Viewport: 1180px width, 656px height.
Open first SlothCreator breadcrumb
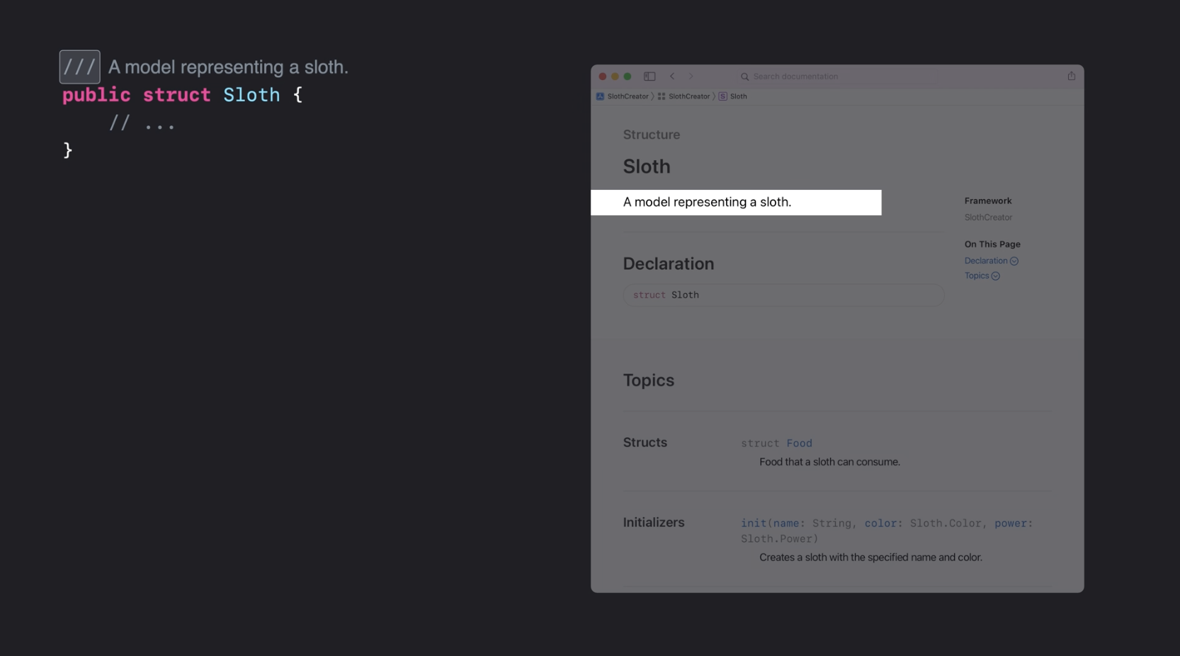coord(628,96)
